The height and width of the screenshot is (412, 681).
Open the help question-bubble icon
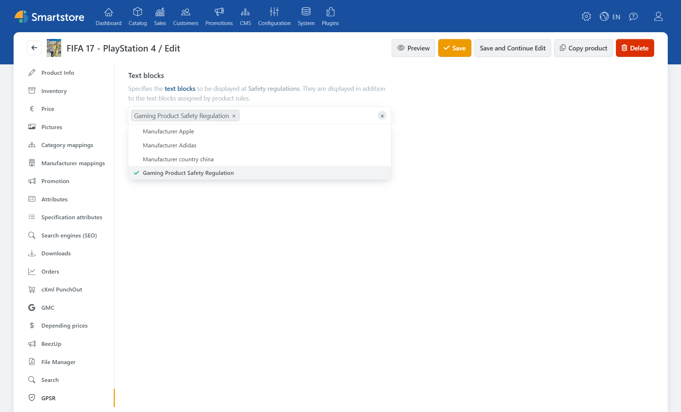click(633, 16)
